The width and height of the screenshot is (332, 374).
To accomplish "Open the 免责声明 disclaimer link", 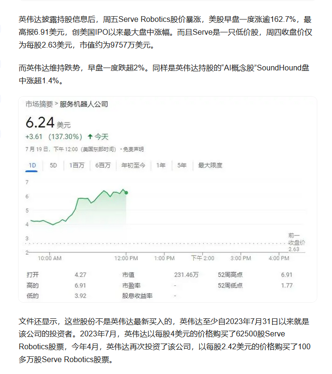I will point(133,149).
